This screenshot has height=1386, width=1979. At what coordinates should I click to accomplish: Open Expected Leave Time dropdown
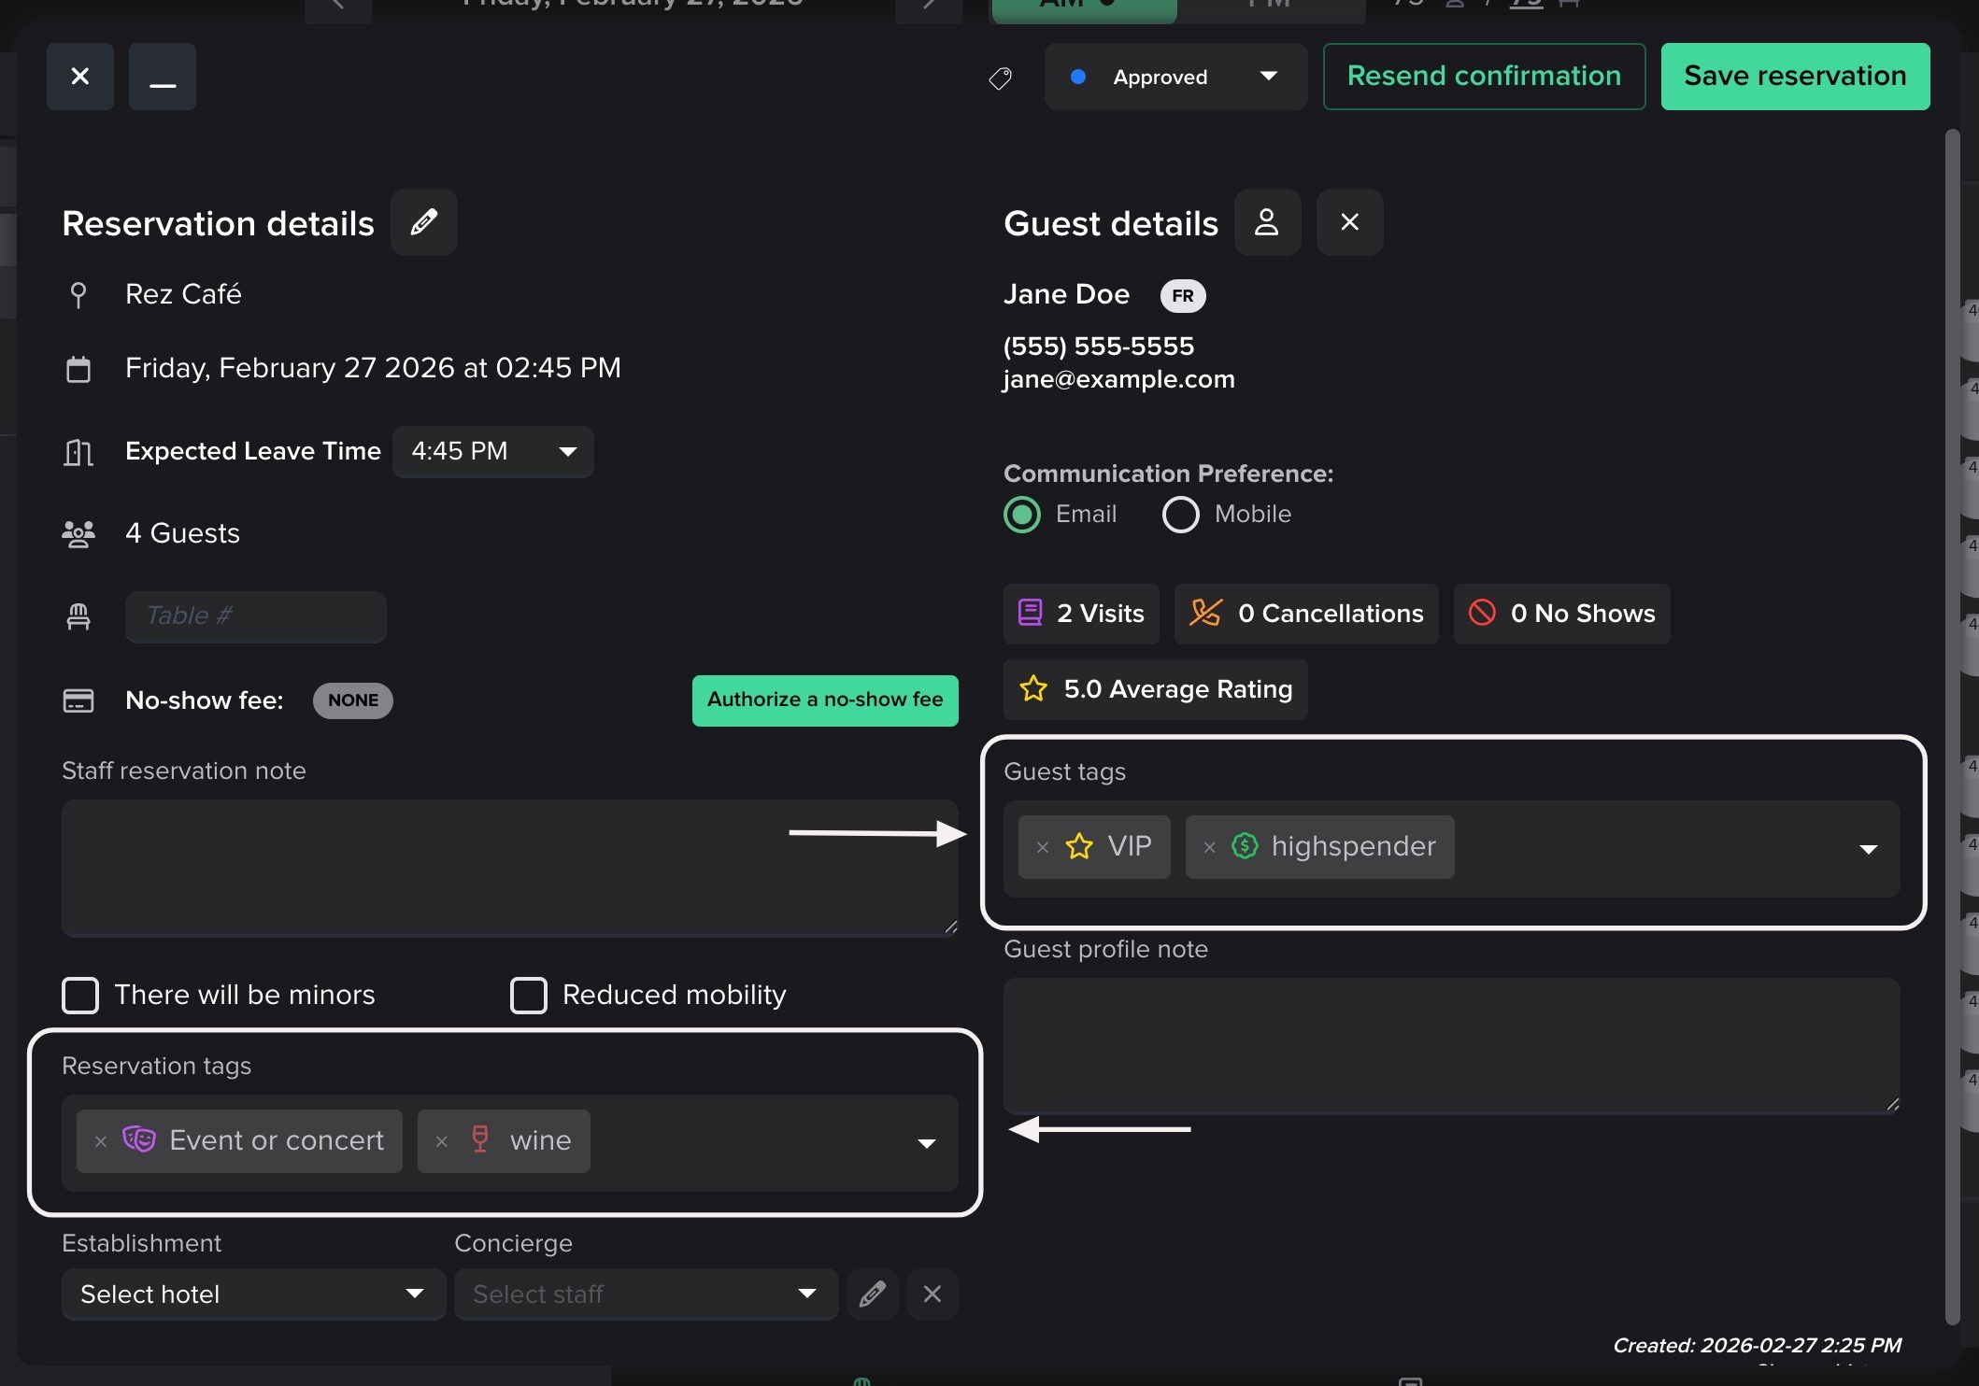(x=492, y=452)
